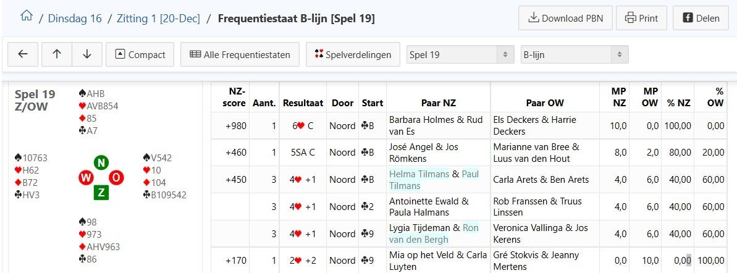Download the PBN file

point(565,19)
